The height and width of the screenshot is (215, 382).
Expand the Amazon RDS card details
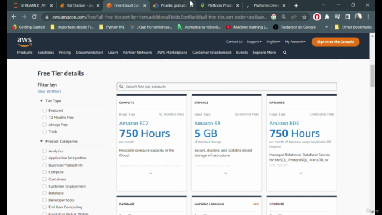301,173
